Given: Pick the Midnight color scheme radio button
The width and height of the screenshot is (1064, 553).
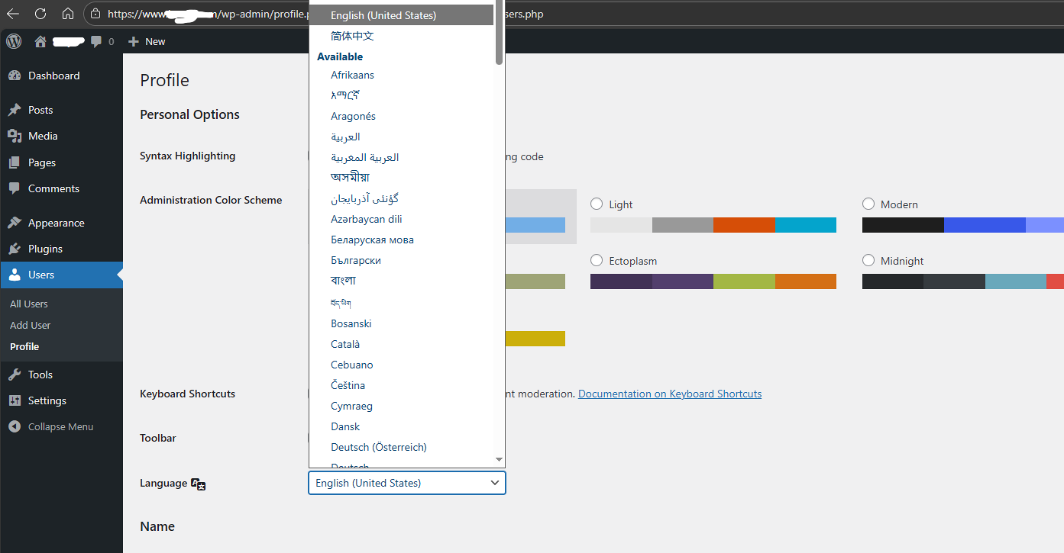Looking at the screenshot, I should tap(868, 261).
